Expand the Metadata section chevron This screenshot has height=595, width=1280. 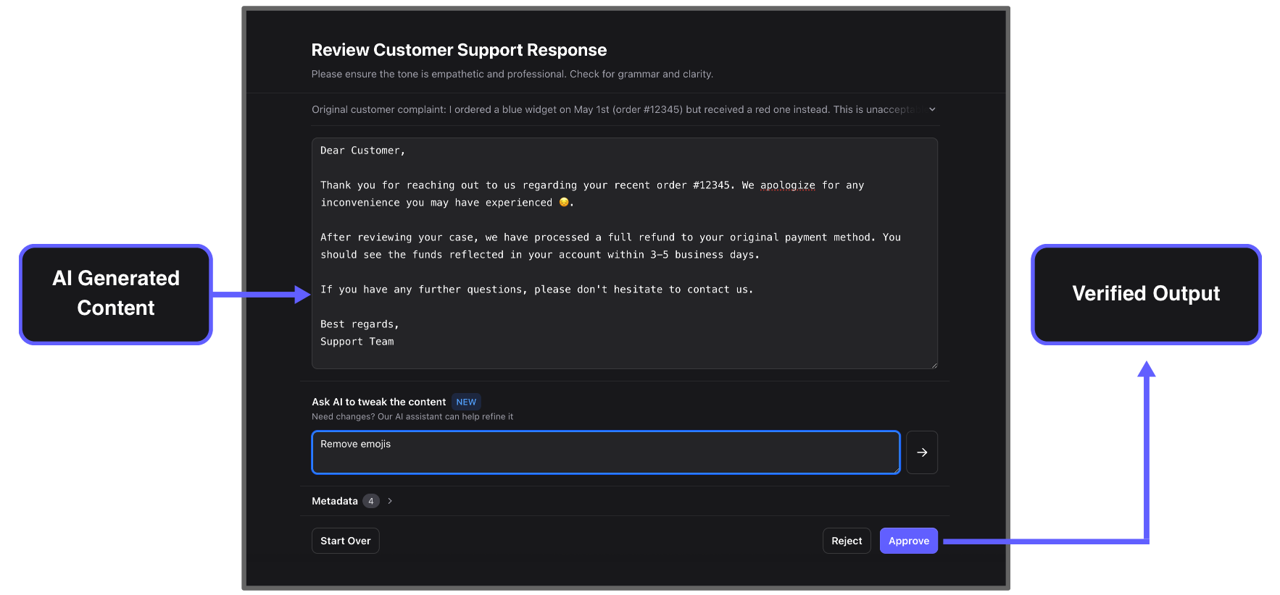click(x=390, y=501)
